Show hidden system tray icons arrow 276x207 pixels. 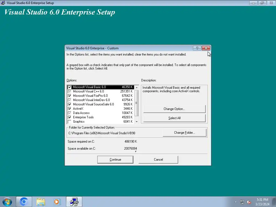pos(236,202)
